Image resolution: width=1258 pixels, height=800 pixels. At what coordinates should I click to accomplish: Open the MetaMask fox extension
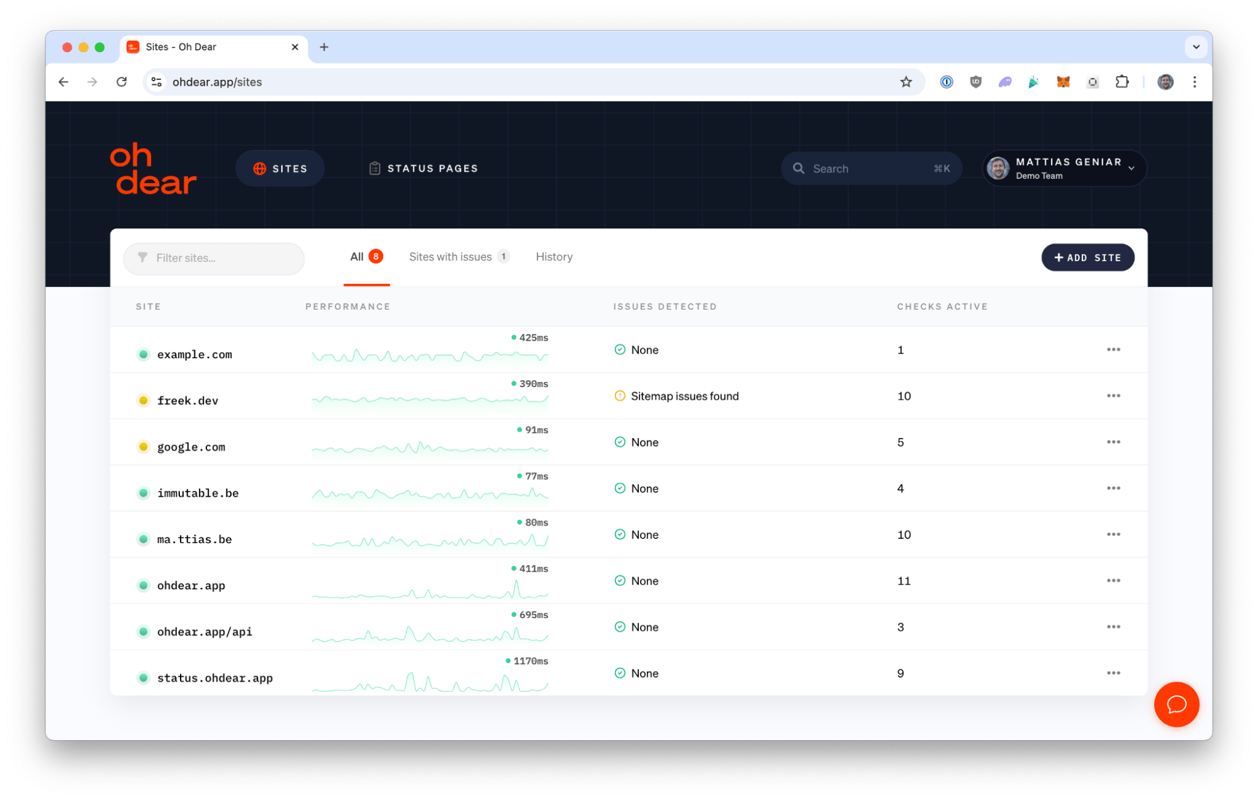pyautogui.click(x=1063, y=82)
